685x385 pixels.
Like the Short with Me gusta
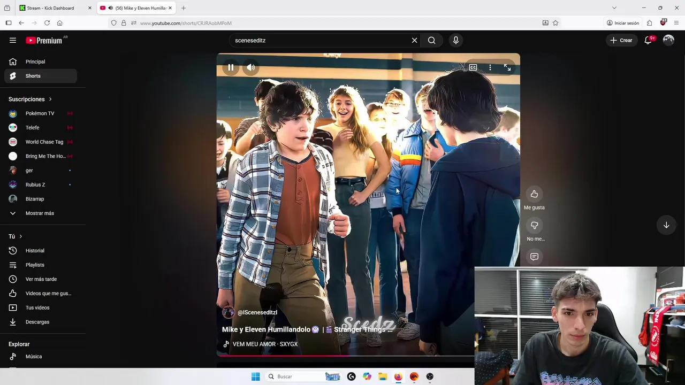[534, 194]
